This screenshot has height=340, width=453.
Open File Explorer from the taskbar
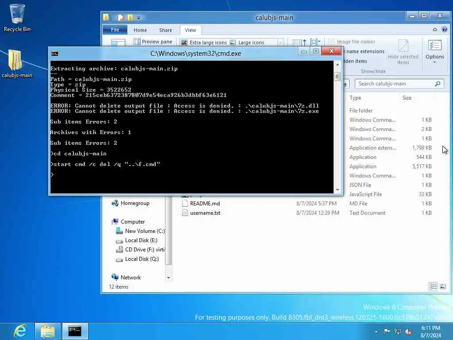coord(48,331)
